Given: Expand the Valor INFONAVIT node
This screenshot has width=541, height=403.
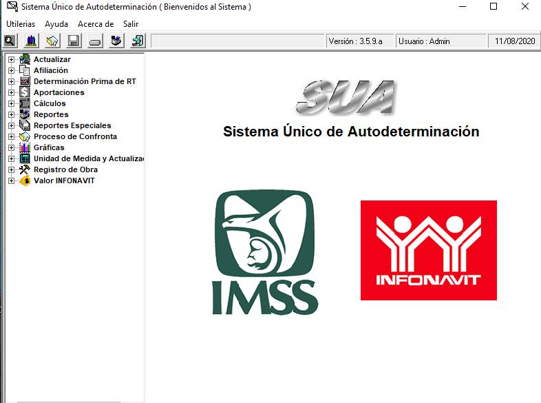Looking at the screenshot, I should [11, 181].
